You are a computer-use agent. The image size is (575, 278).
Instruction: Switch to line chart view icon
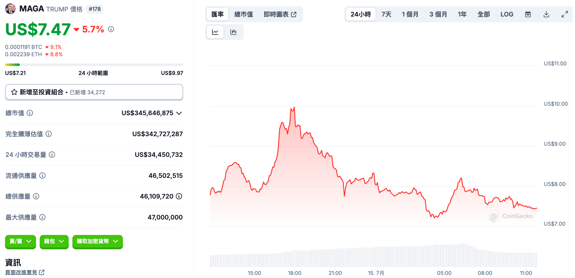tap(215, 32)
